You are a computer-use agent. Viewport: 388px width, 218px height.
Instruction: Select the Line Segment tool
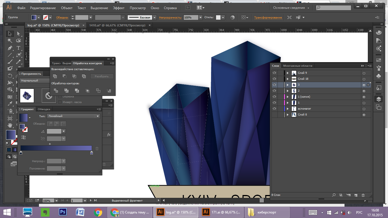coord(10,55)
